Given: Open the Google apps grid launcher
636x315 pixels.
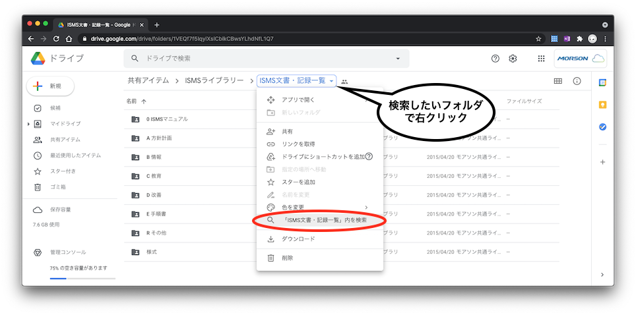Looking at the screenshot, I should (x=541, y=59).
